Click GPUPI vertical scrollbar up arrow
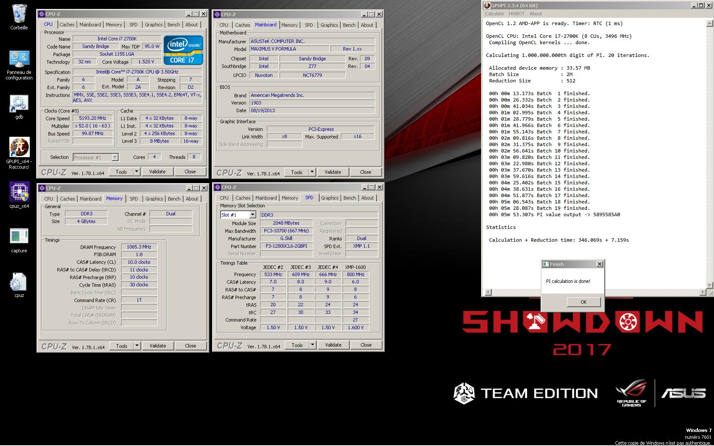 [709, 24]
